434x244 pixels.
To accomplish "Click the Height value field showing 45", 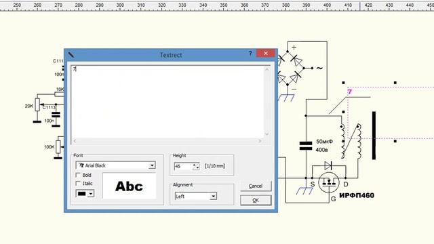I will pos(183,166).
